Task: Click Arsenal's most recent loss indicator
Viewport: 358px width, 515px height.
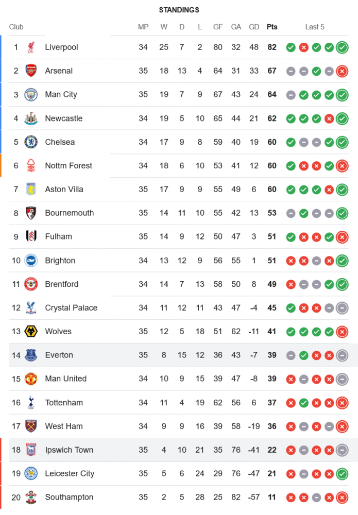Action: tap(342, 71)
